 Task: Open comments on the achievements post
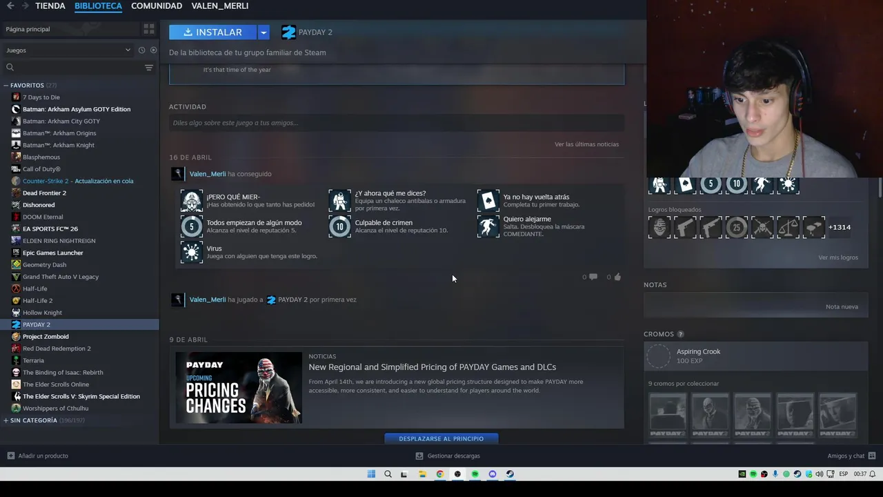(590, 277)
